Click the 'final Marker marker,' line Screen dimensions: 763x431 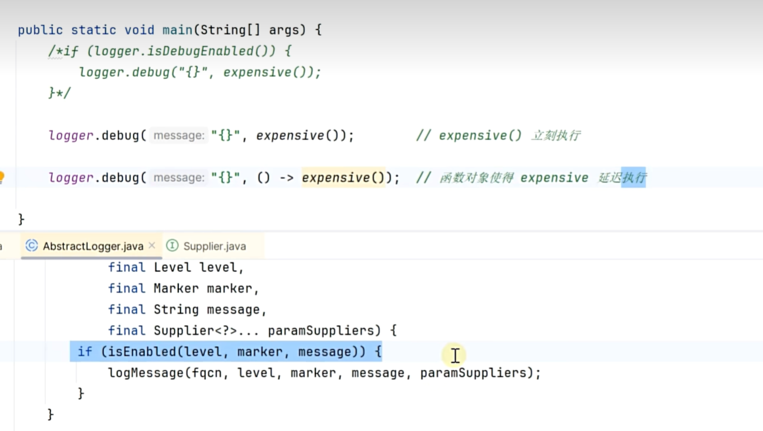pyautogui.click(x=183, y=289)
